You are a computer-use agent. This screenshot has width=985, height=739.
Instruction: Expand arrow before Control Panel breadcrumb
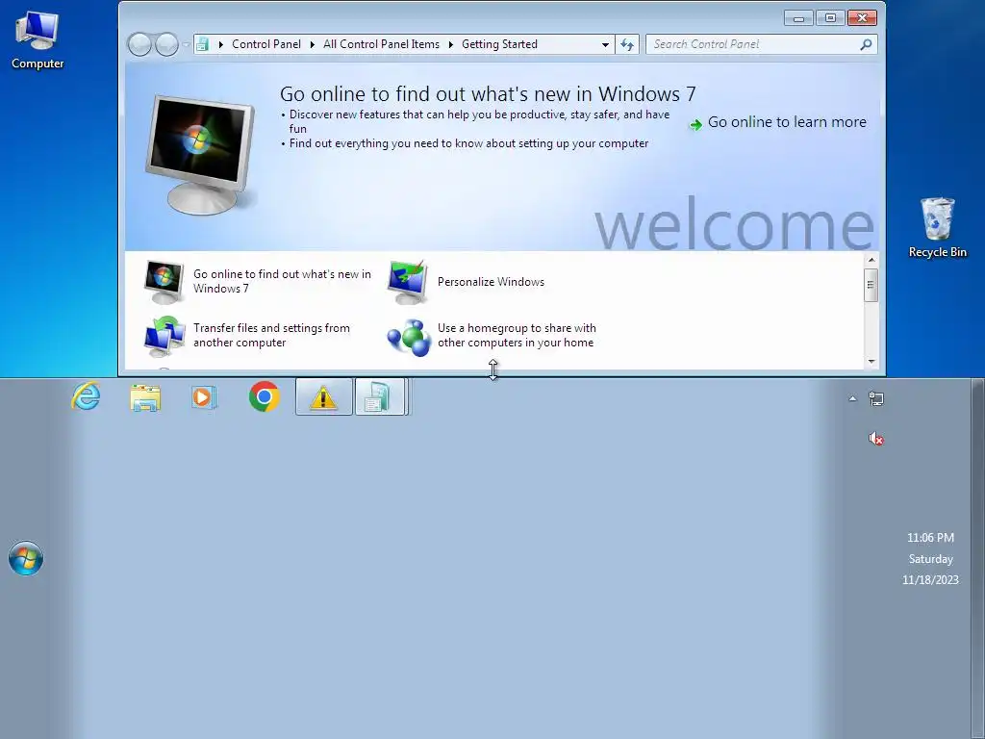tap(221, 44)
